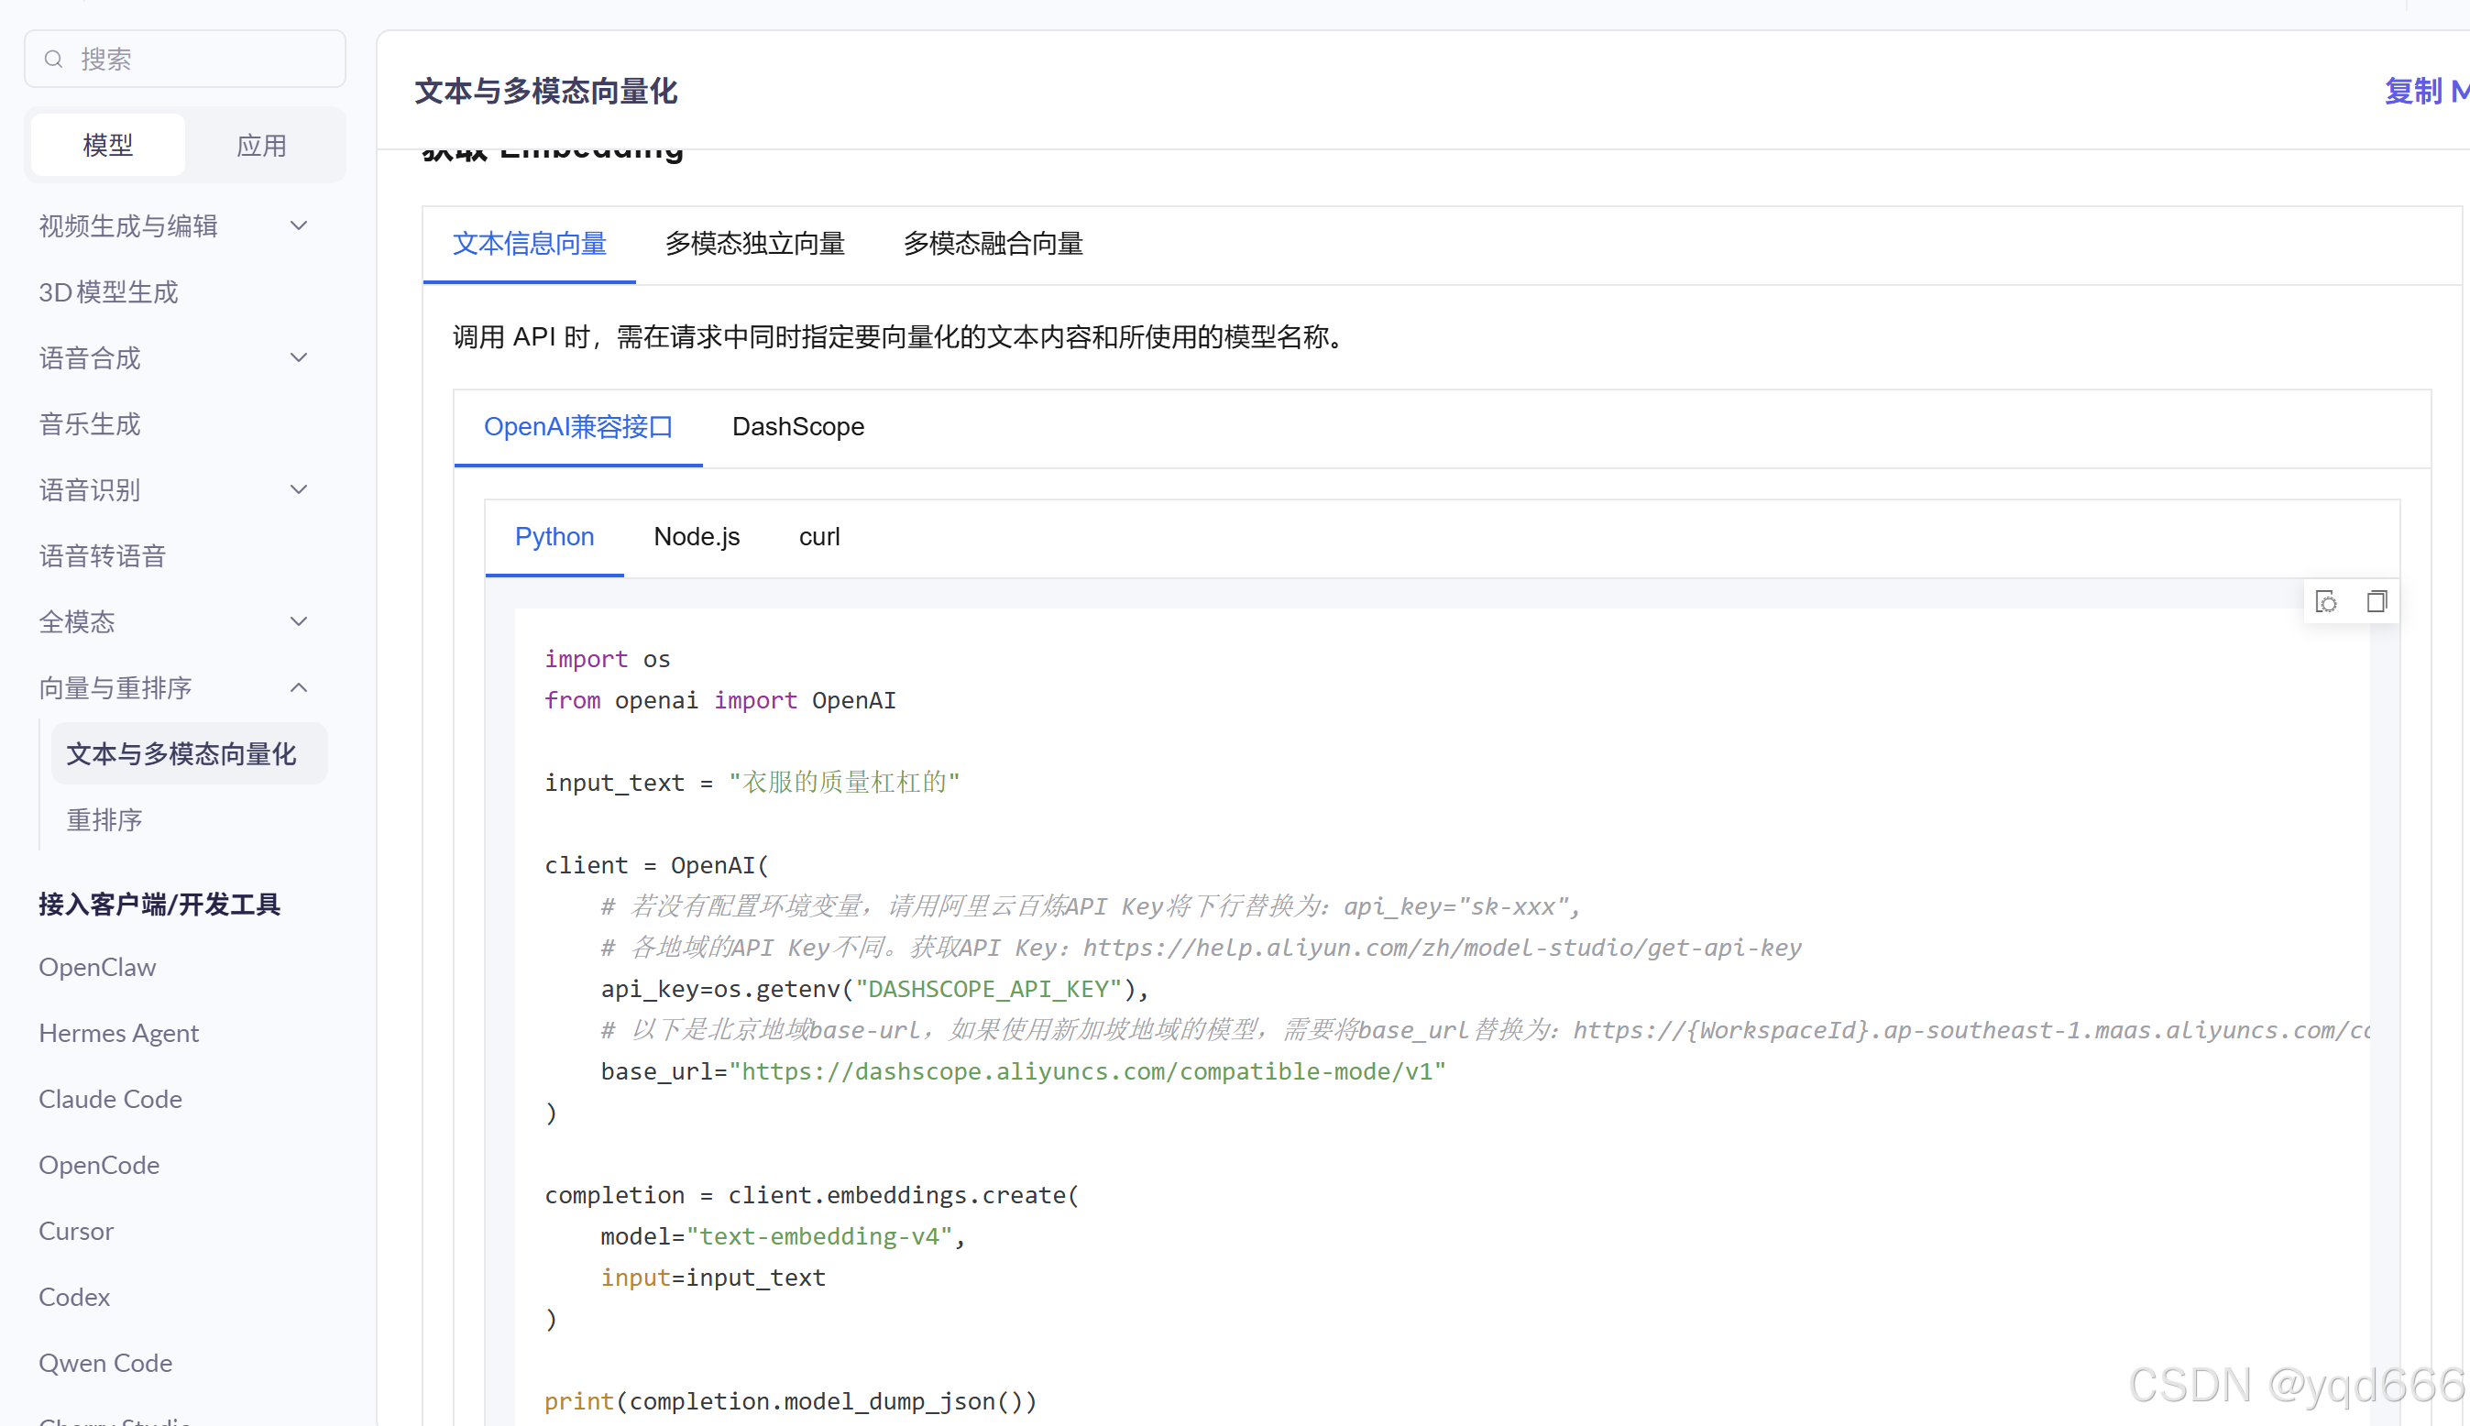
Task: Expand the 视频生成与编辑 section chevron
Action: coord(300,226)
